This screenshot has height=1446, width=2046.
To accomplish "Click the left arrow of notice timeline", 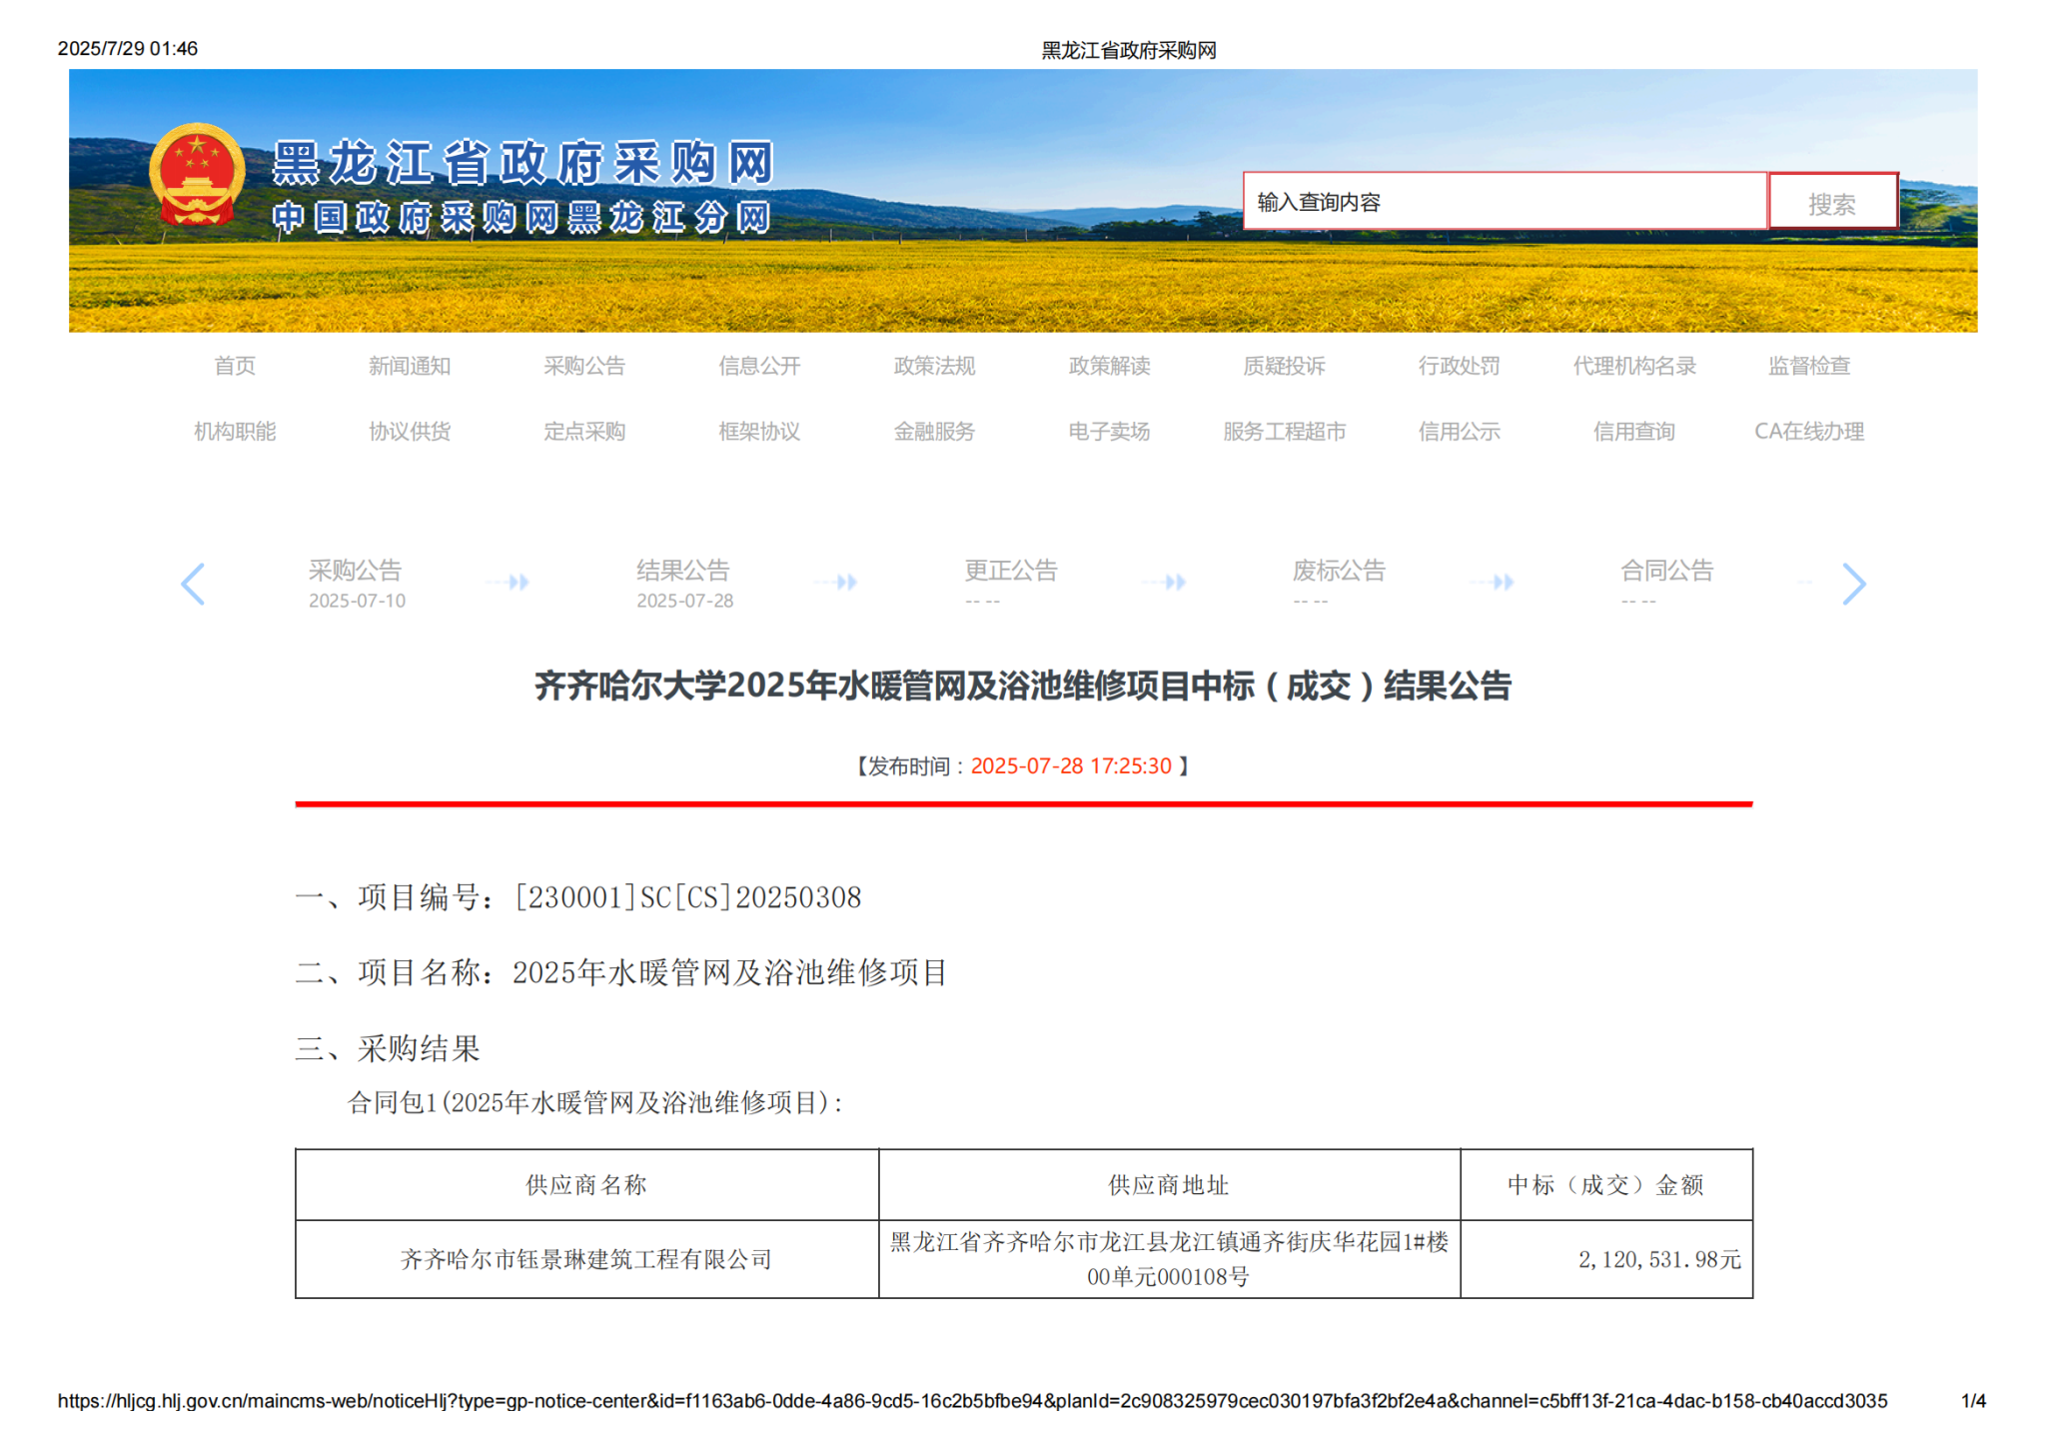I will [x=193, y=584].
